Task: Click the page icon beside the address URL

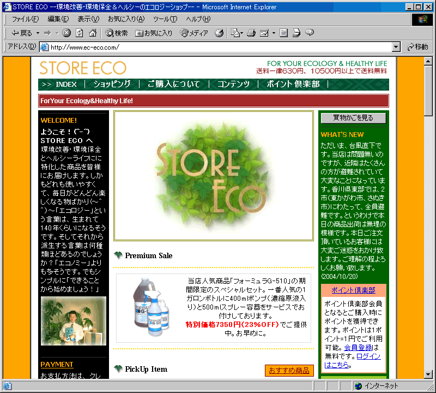Action: pos(44,47)
